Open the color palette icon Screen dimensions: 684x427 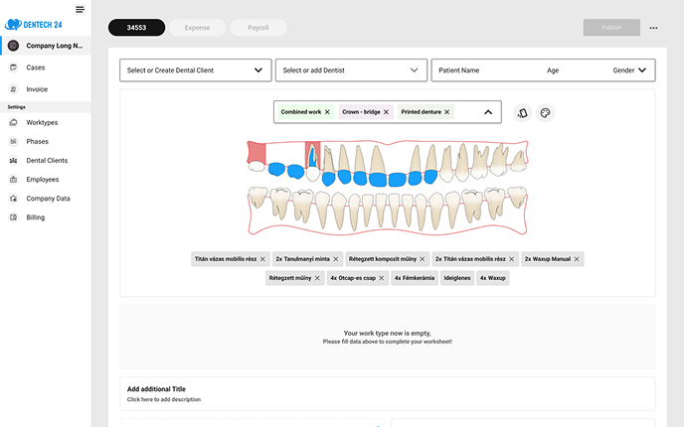click(545, 113)
